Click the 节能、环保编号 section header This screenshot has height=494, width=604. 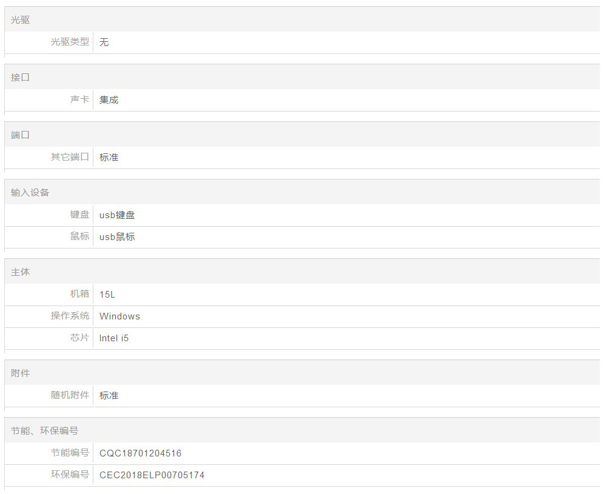[x=45, y=431]
